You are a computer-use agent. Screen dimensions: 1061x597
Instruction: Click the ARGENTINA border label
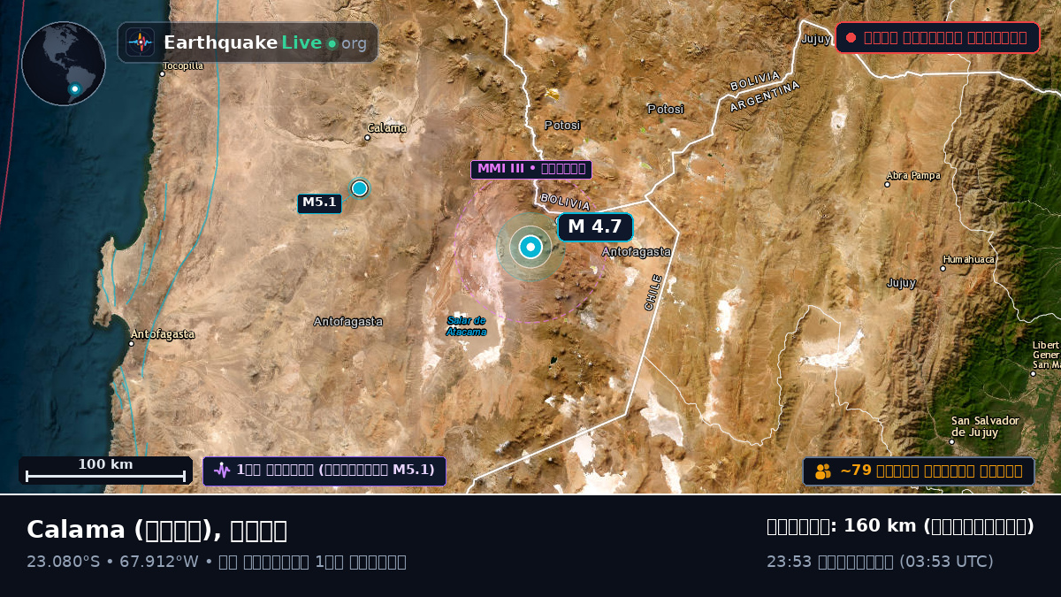[x=765, y=96]
